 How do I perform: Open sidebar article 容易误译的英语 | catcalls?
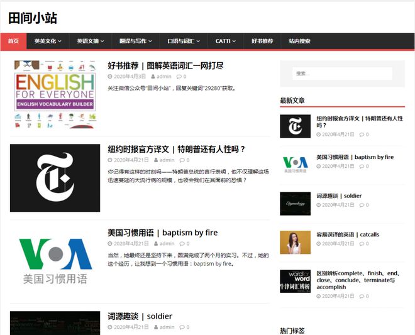click(x=348, y=234)
